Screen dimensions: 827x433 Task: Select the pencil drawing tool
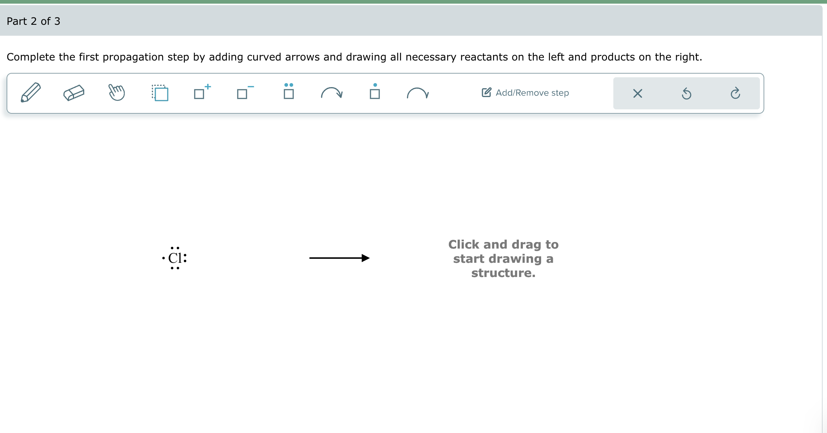31,93
